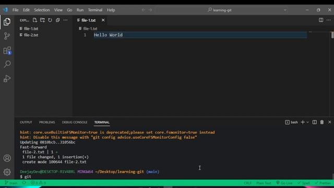This screenshot has height=188, width=334.
Task: Go forward with navigation arrow
Action: point(150,10)
